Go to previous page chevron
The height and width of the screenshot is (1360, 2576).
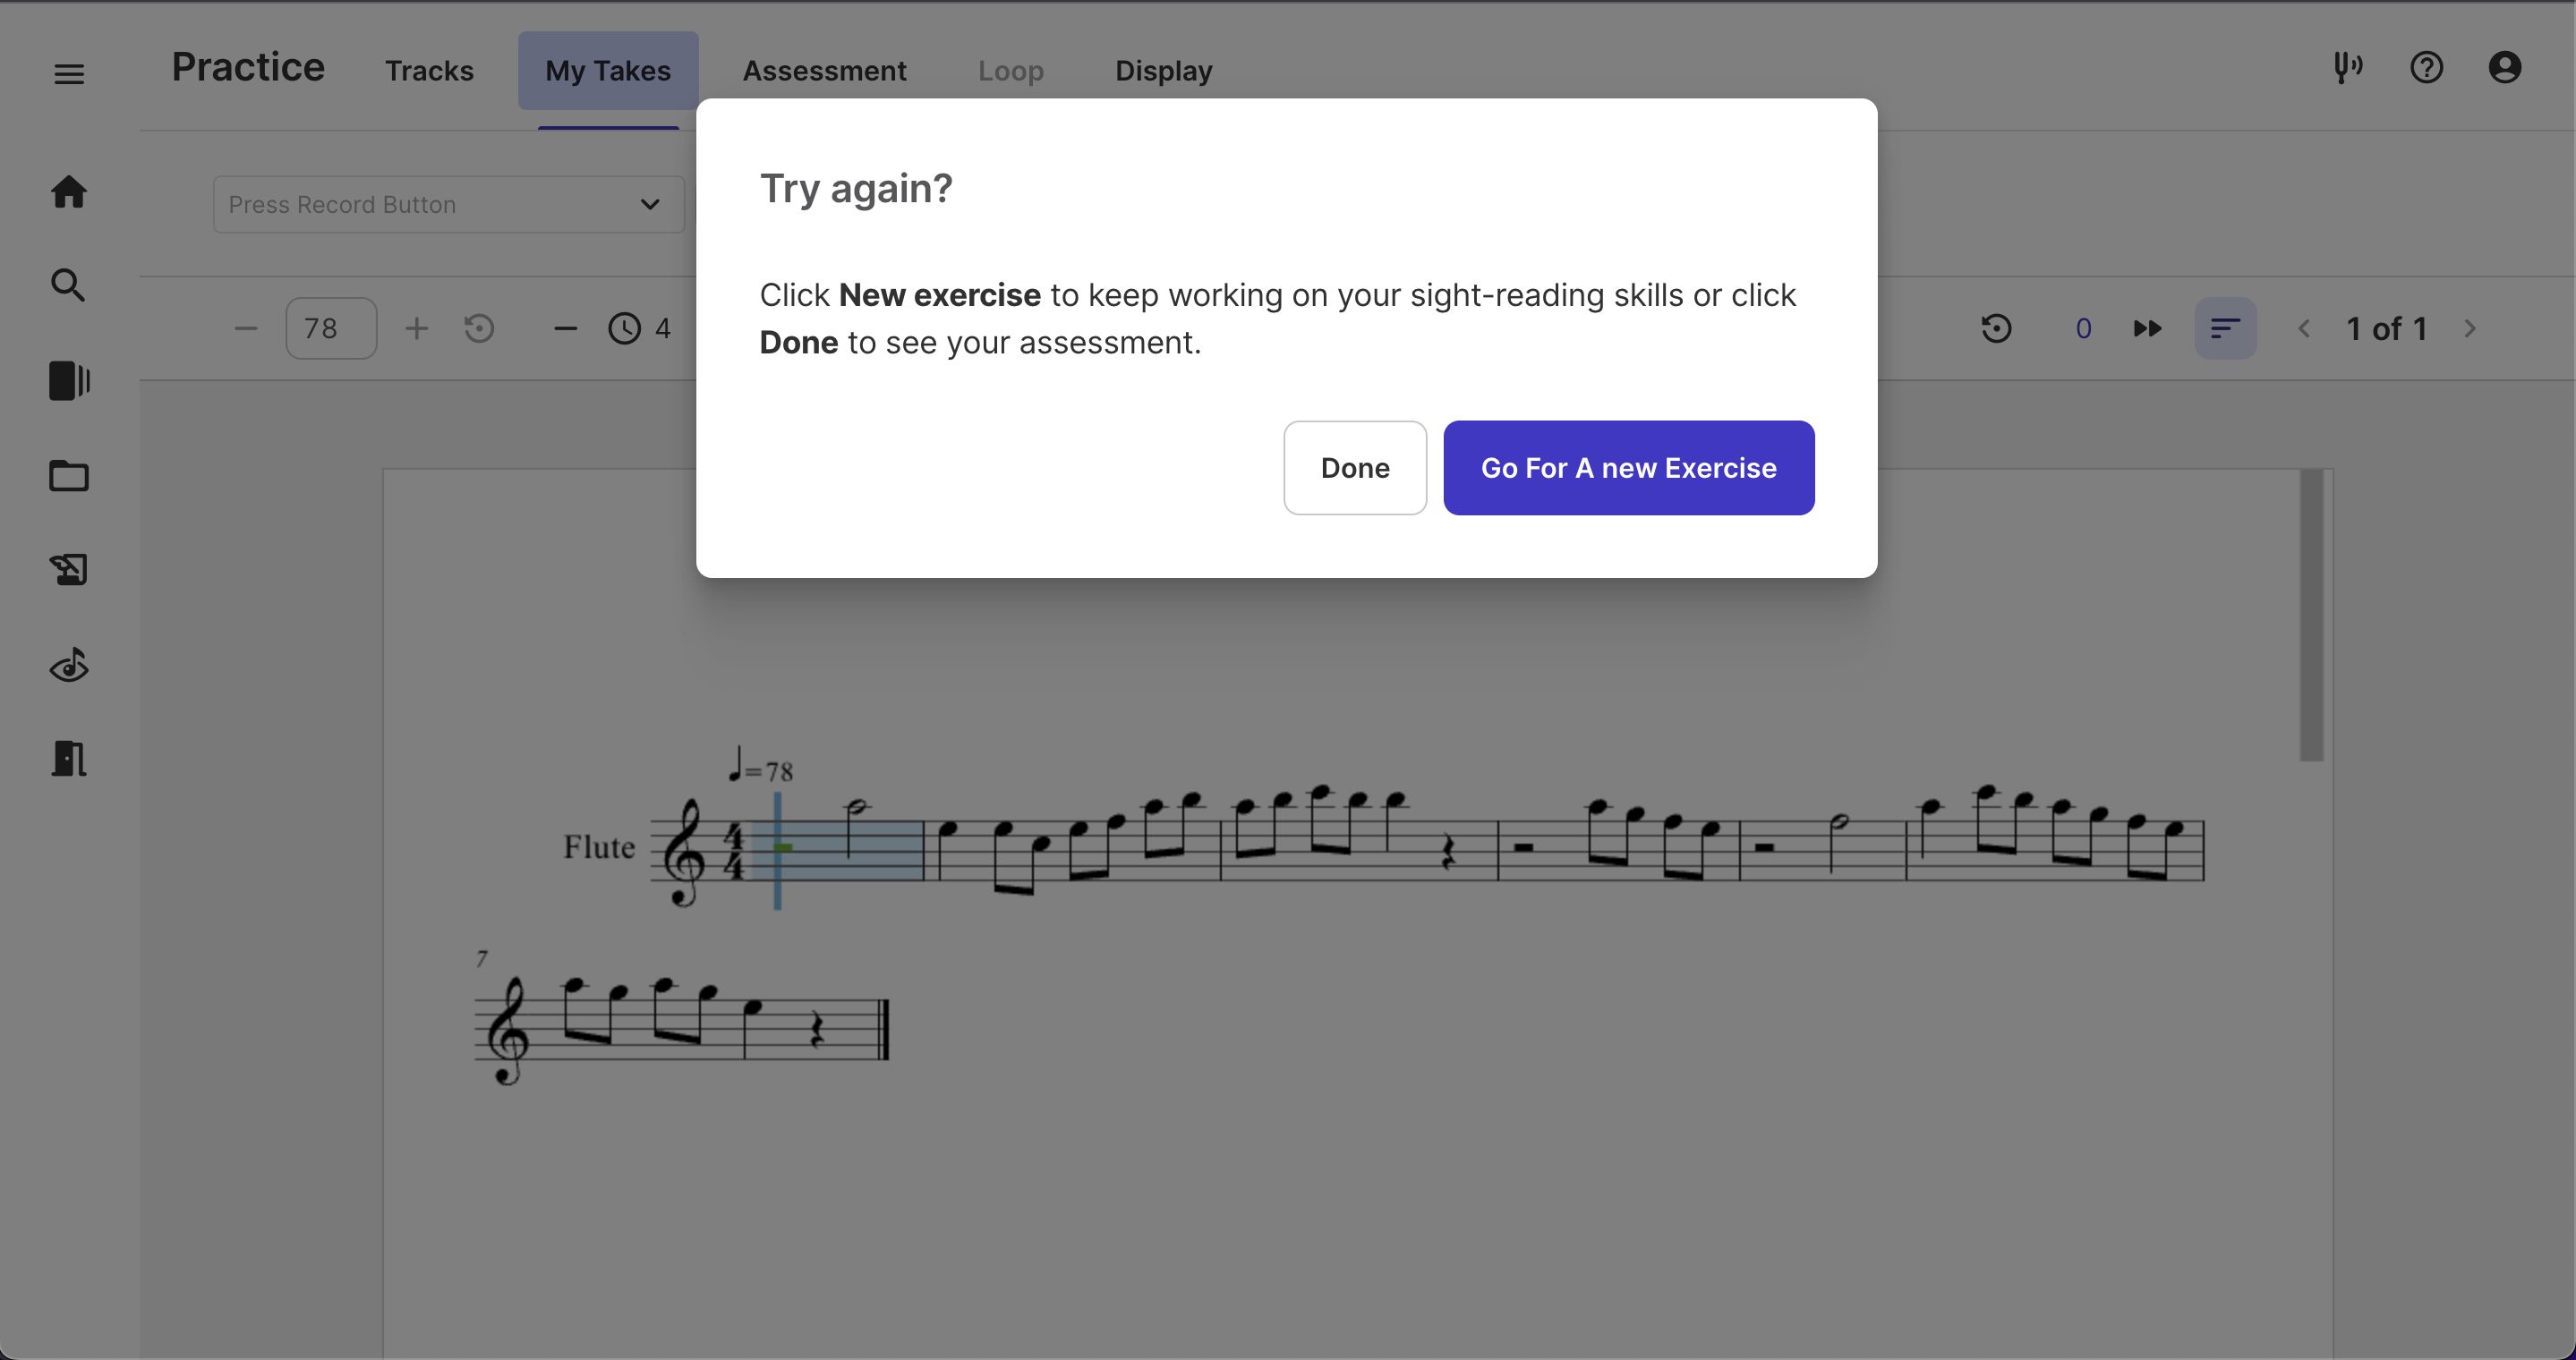coord(2304,328)
